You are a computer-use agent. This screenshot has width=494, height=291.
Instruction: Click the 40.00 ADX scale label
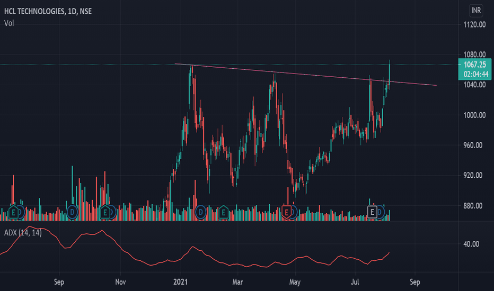[x=471, y=244]
